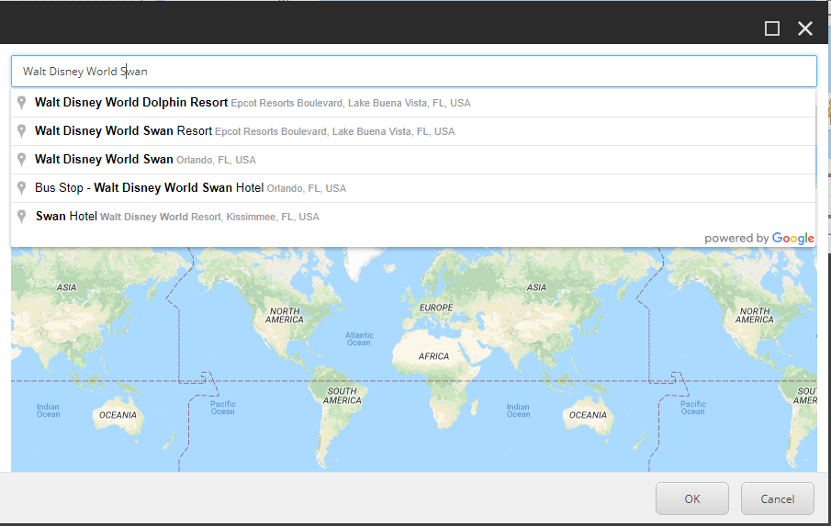Select Walt Disney World Dolphin Resort suggestion
The width and height of the screenshot is (831, 526).
pyautogui.click(x=413, y=103)
